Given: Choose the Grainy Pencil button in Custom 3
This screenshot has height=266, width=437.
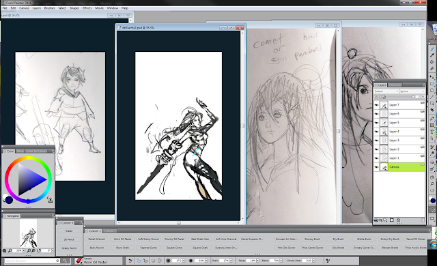Looking at the screenshot, I should point(69,248).
